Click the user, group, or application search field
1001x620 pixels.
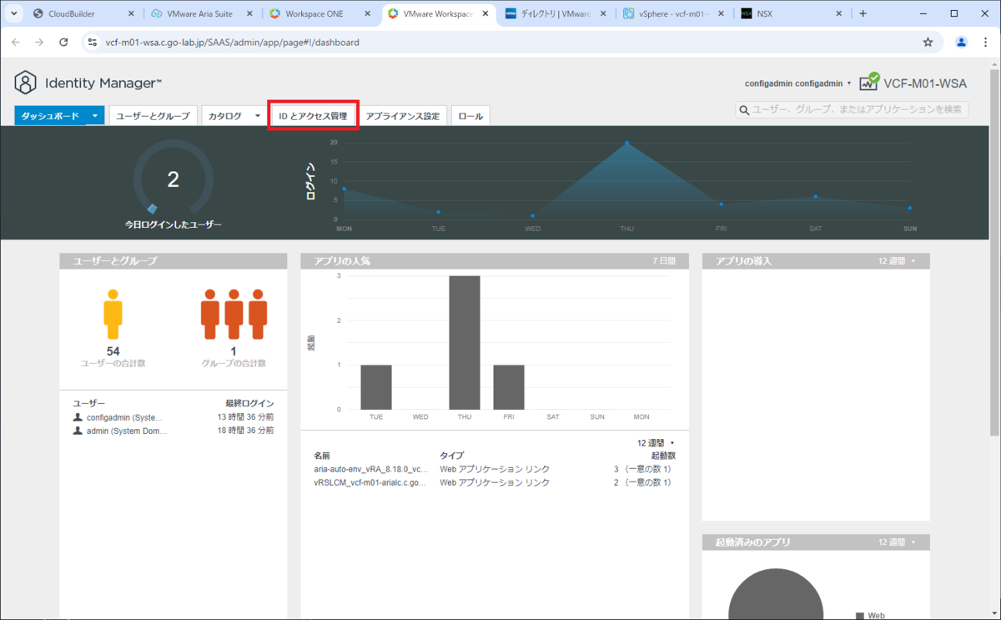[852, 110]
